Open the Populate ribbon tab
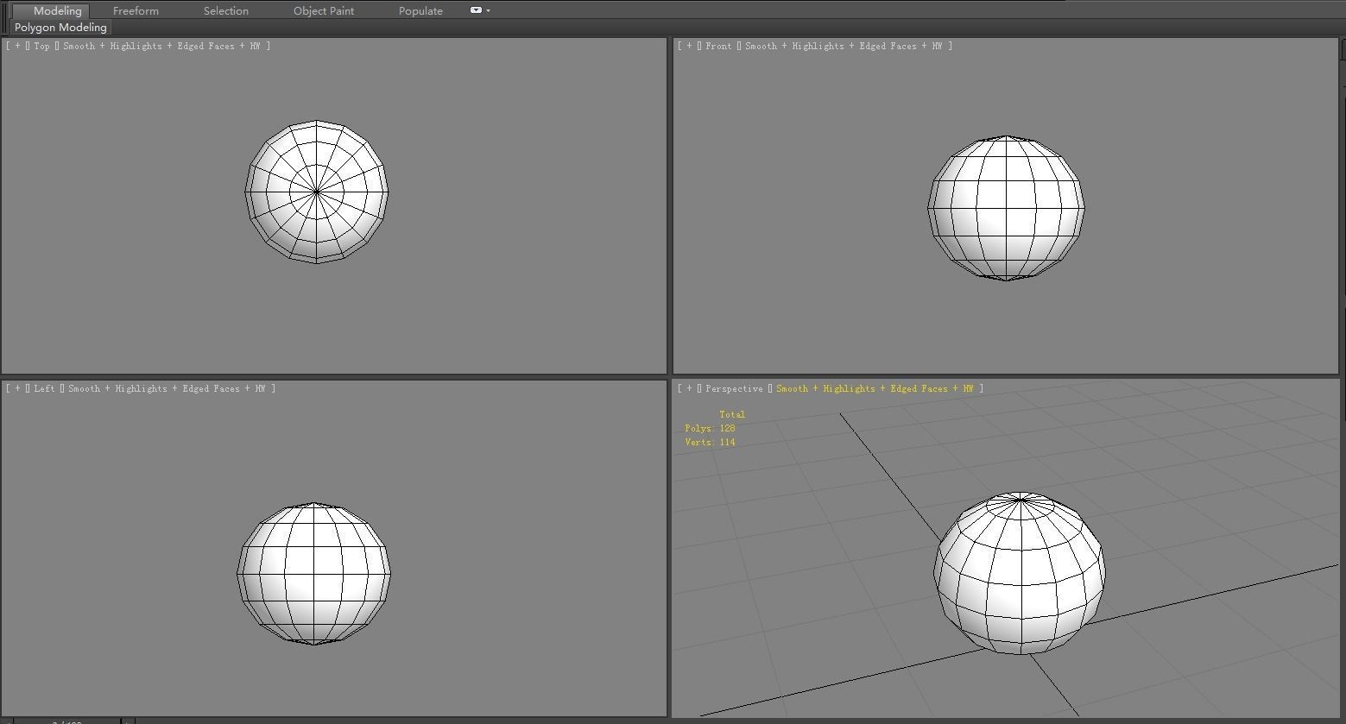The height and width of the screenshot is (724, 1346). click(420, 10)
